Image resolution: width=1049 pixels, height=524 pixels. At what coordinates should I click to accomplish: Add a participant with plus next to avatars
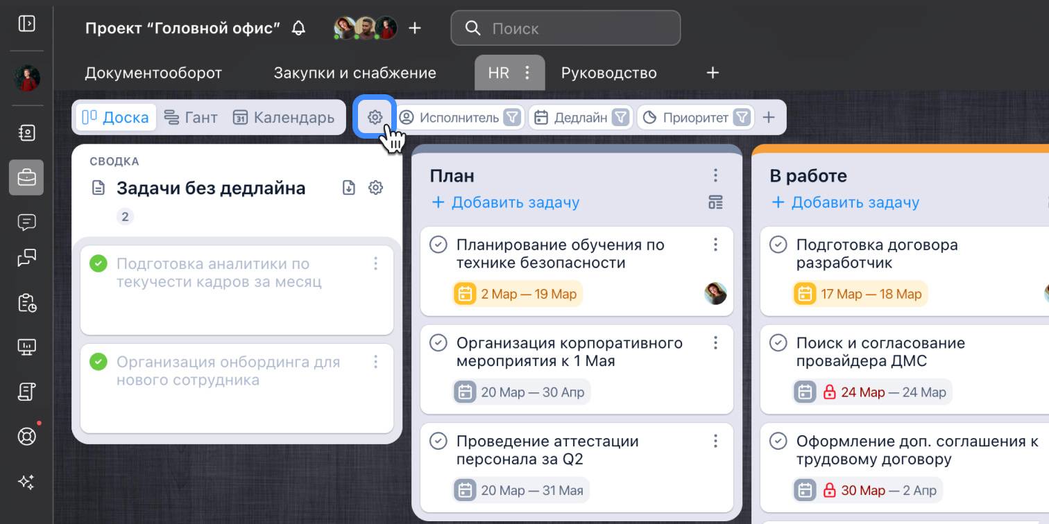click(x=415, y=28)
